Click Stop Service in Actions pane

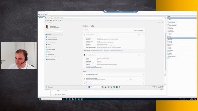[171, 30]
